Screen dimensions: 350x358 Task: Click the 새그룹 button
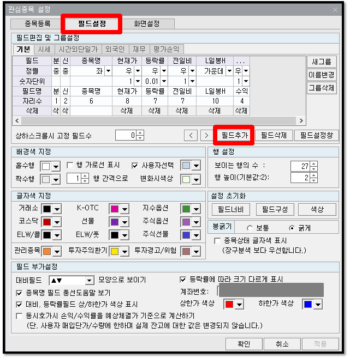322,62
